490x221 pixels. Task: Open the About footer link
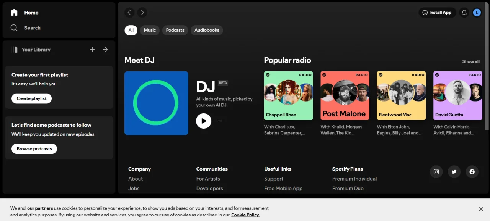click(x=136, y=179)
